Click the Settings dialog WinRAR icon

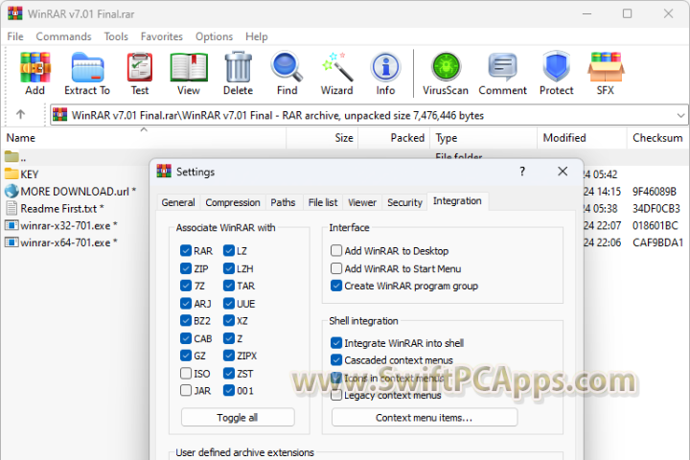click(164, 172)
